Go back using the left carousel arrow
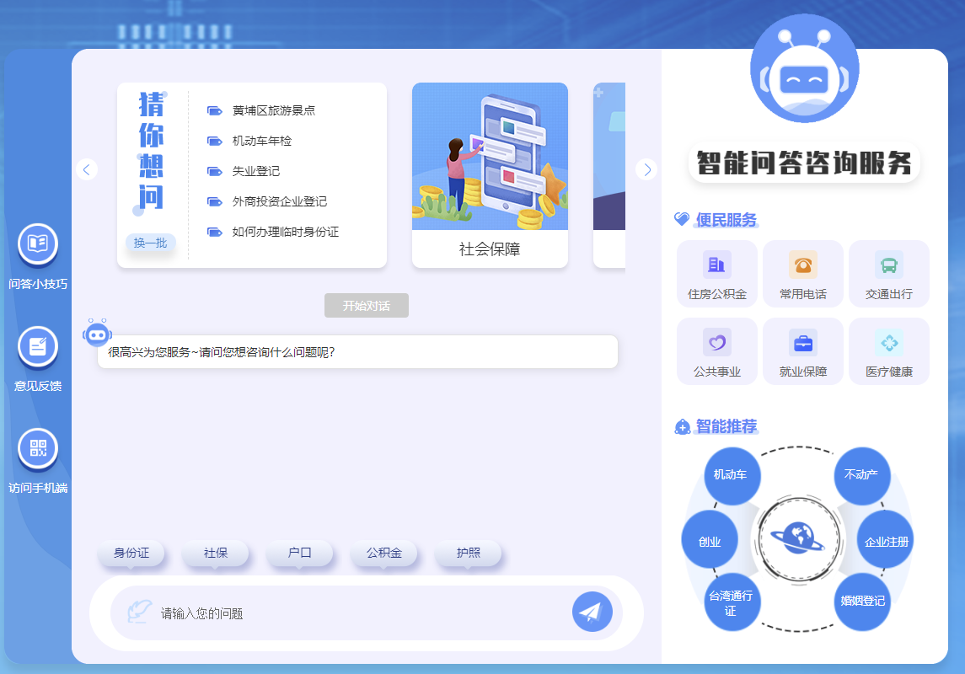This screenshot has height=674, width=965. [x=87, y=169]
